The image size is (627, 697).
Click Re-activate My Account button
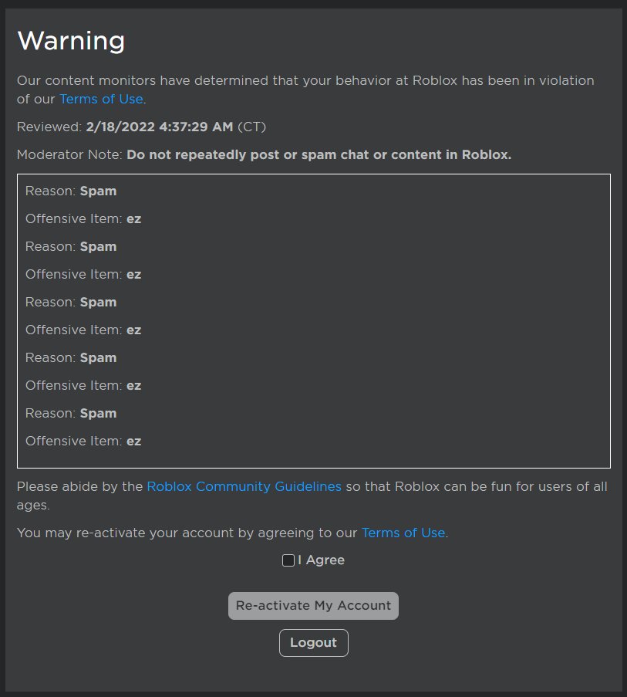click(x=313, y=605)
